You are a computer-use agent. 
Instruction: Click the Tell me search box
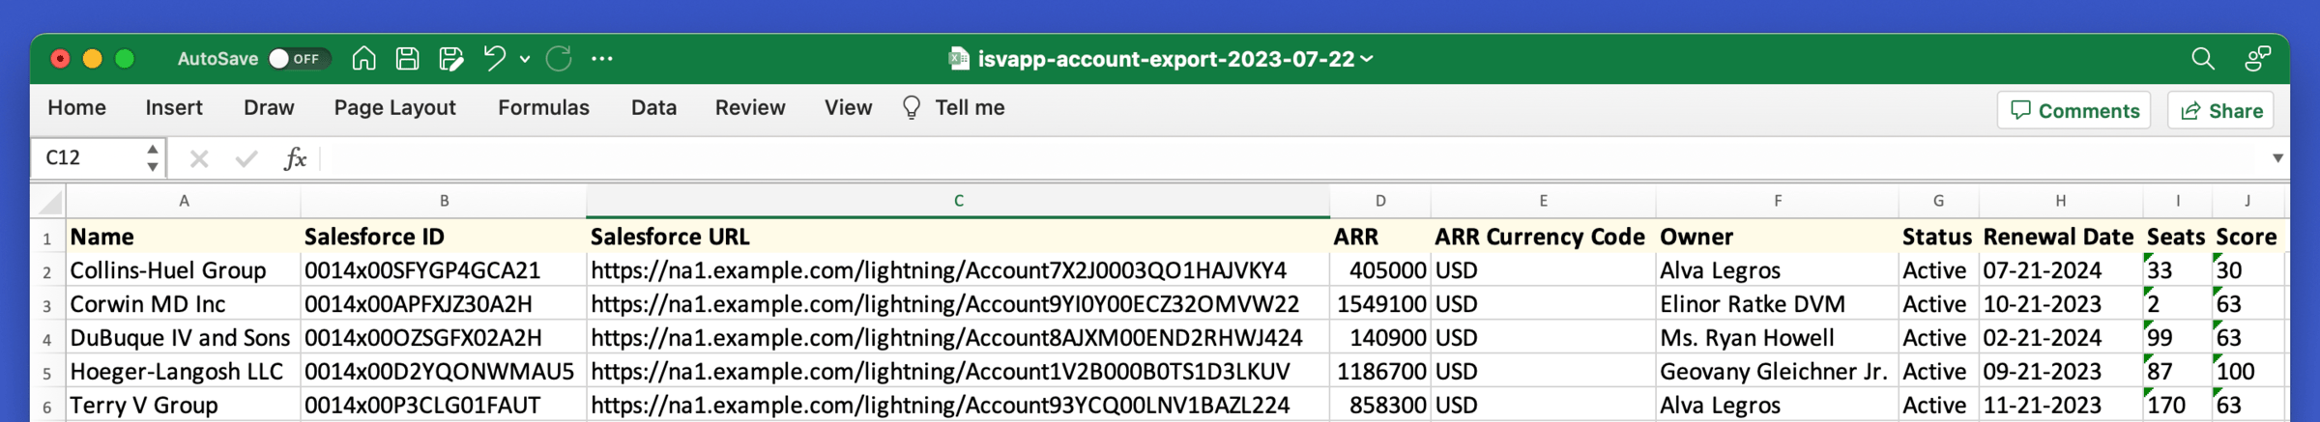(x=953, y=108)
